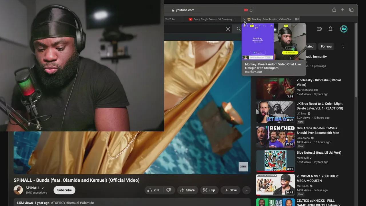Open Zinoleesky Kilofeshe video thumbnail
366x206 pixels.
tap(275, 88)
